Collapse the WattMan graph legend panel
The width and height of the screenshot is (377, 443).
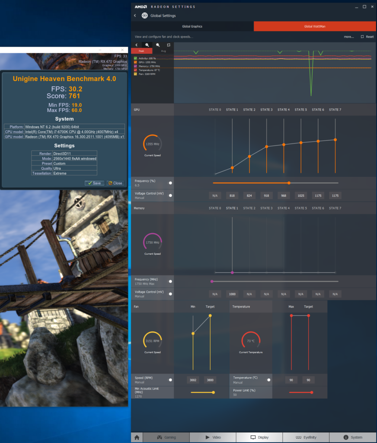pyautogui.click(x=136, y=45)
